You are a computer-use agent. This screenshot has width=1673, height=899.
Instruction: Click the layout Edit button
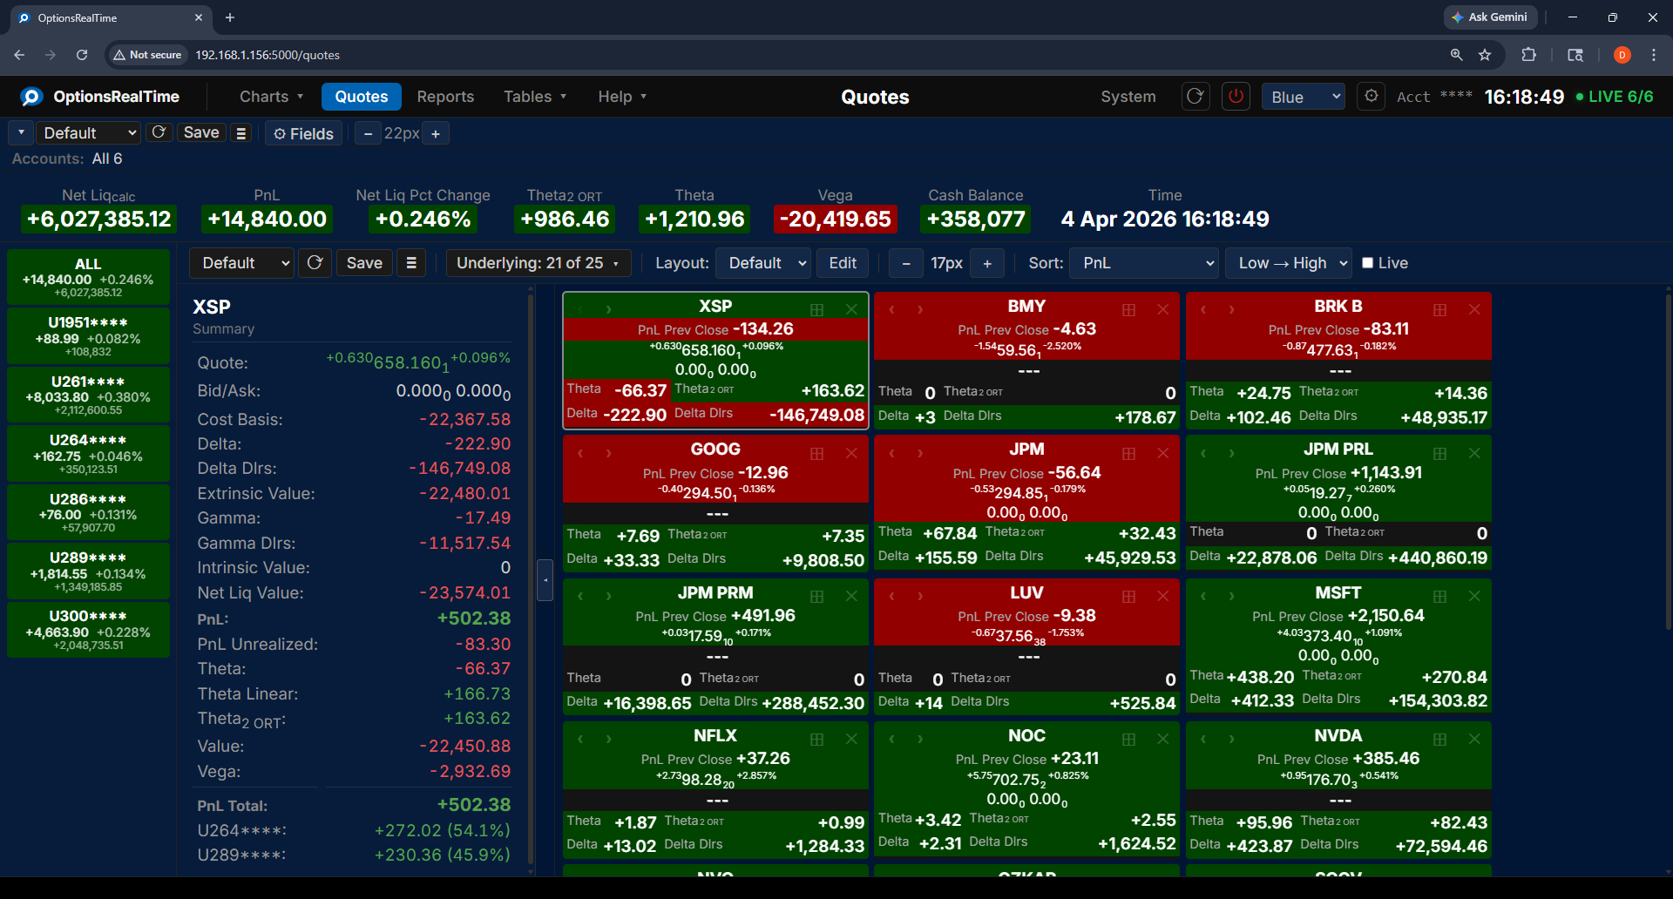[843, 262]
